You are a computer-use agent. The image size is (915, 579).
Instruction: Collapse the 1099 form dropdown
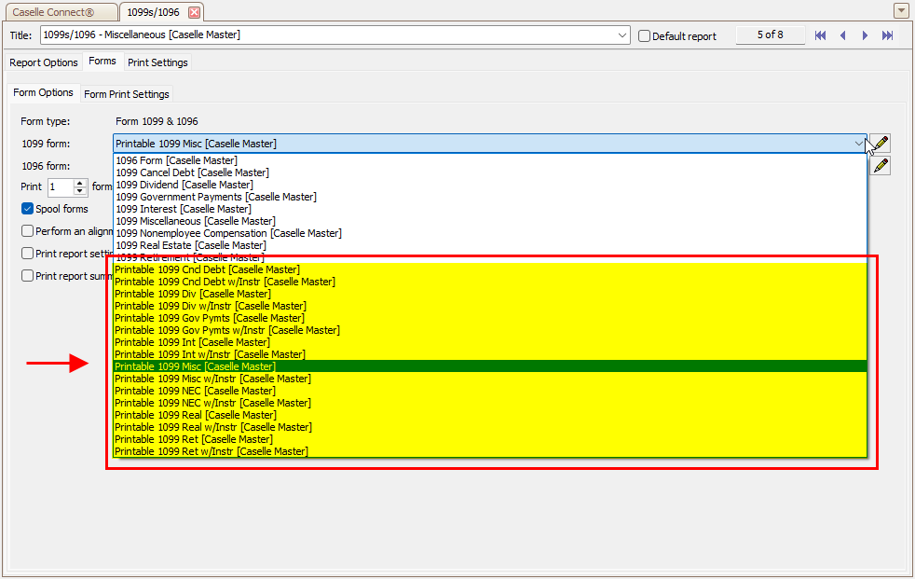coord(858,144)
